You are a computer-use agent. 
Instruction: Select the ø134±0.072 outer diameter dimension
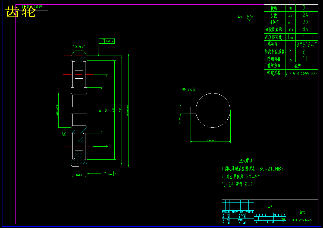point(128,110)
